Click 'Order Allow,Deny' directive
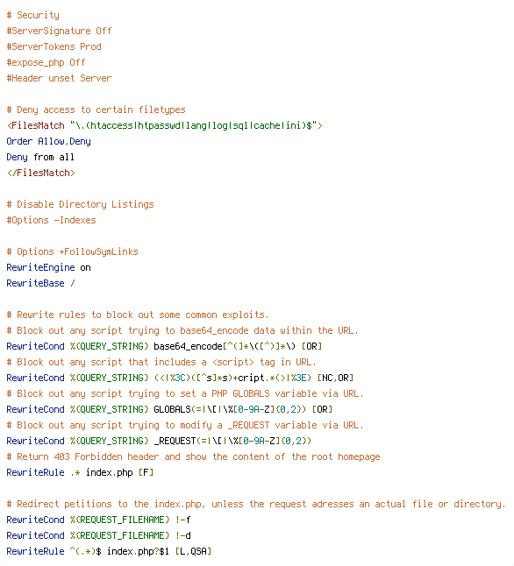The height and width of the screenshot is (566, 514). (x=48, y=142)
